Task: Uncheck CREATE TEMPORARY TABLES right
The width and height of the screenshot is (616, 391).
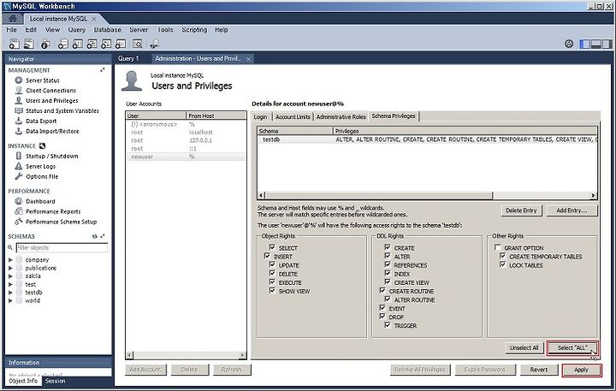Action: (x=502, y=256)
